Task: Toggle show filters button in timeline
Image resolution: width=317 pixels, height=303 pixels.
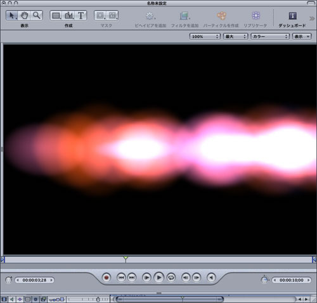Action: pyautogui.click(x=44, y=299)
